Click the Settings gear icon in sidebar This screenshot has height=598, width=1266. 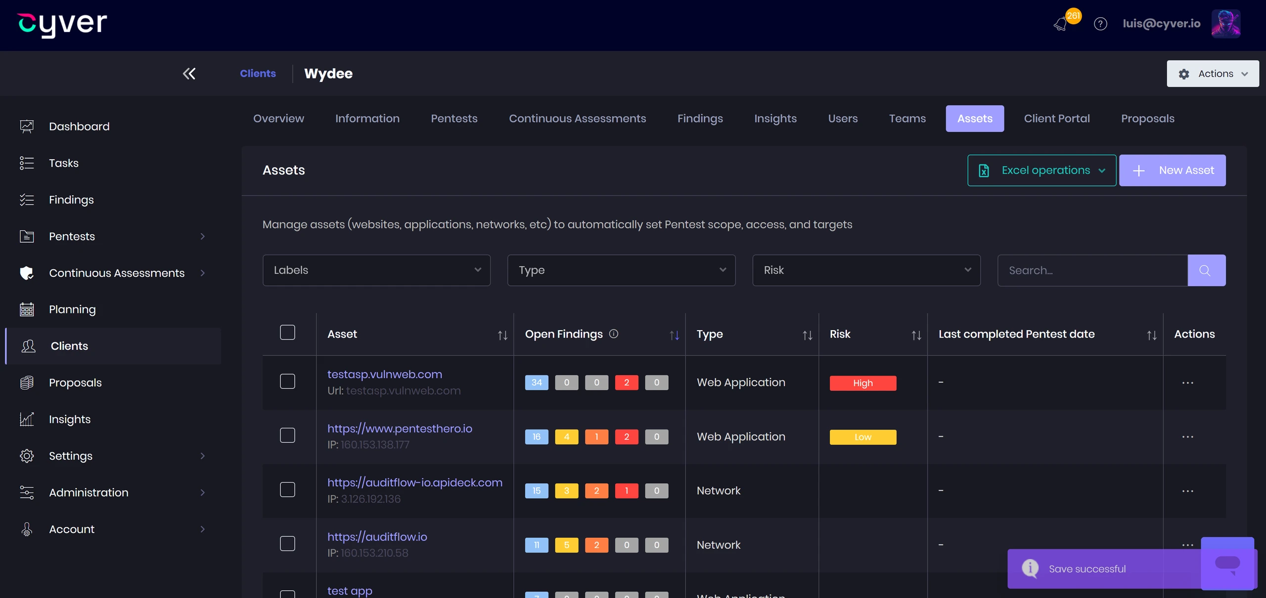tap(27, 456)
